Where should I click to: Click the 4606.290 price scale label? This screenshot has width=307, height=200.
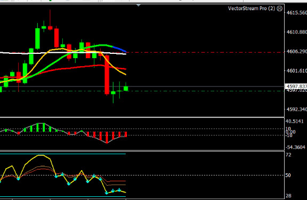(296, 51)
